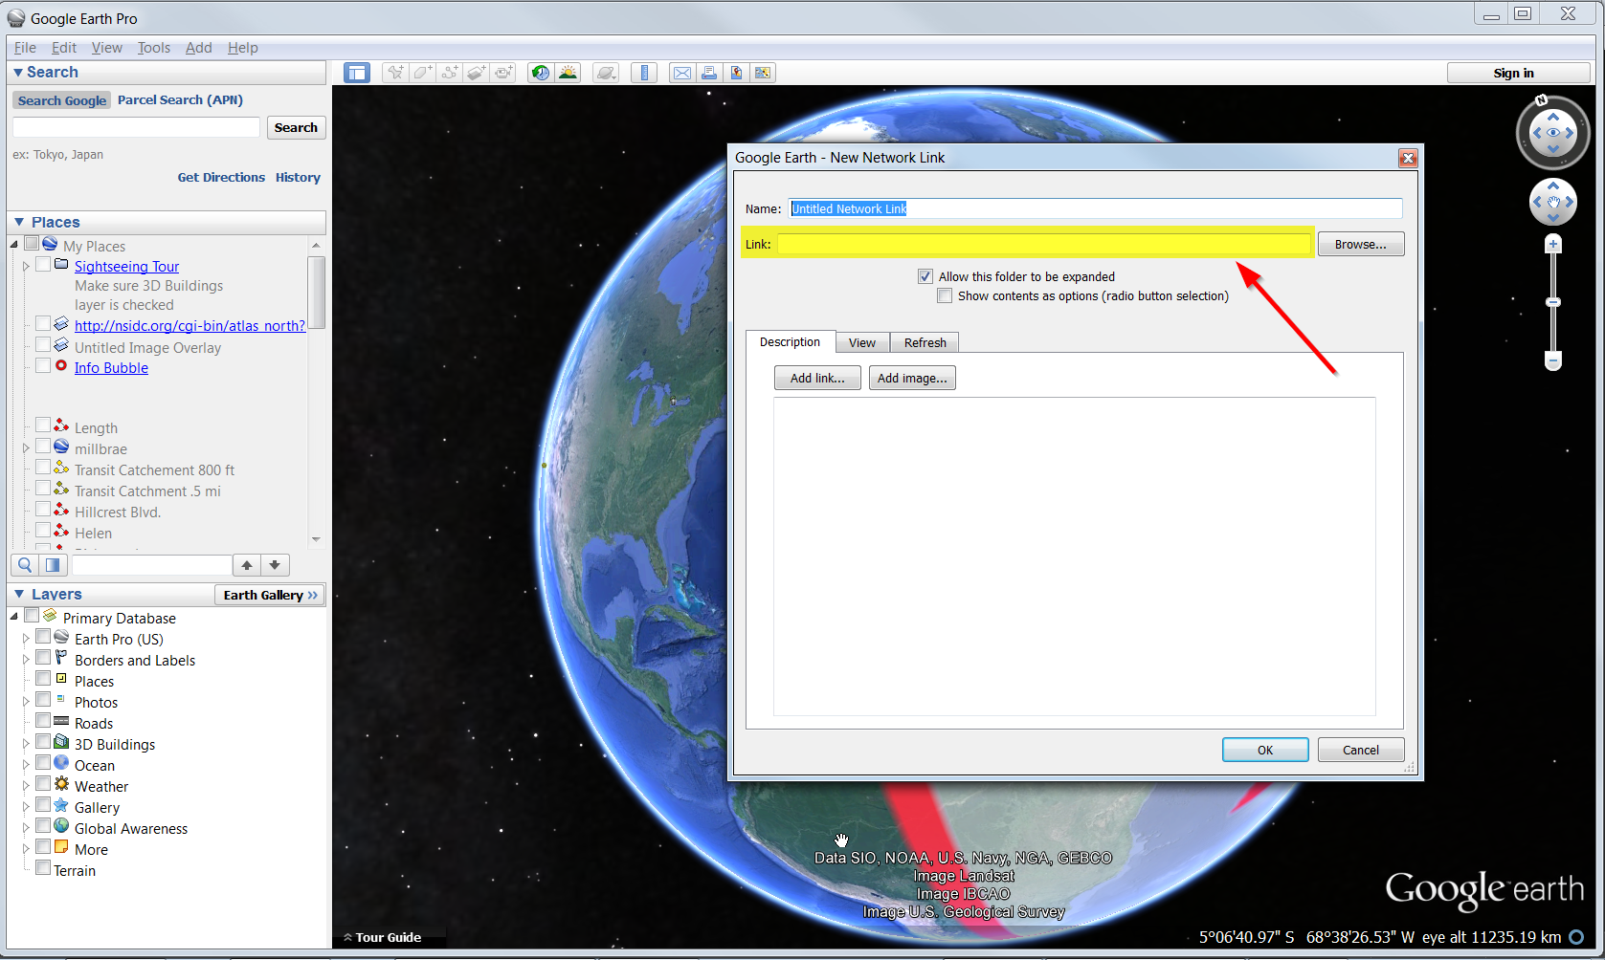This screenshot has height=960, width=1605.
Task: Click the Tour Guide expand bar
Action: [383, 937]
